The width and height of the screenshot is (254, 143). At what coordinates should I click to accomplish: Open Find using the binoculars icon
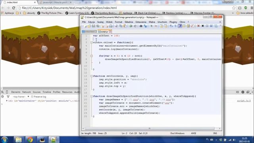[x=141, y=26]
